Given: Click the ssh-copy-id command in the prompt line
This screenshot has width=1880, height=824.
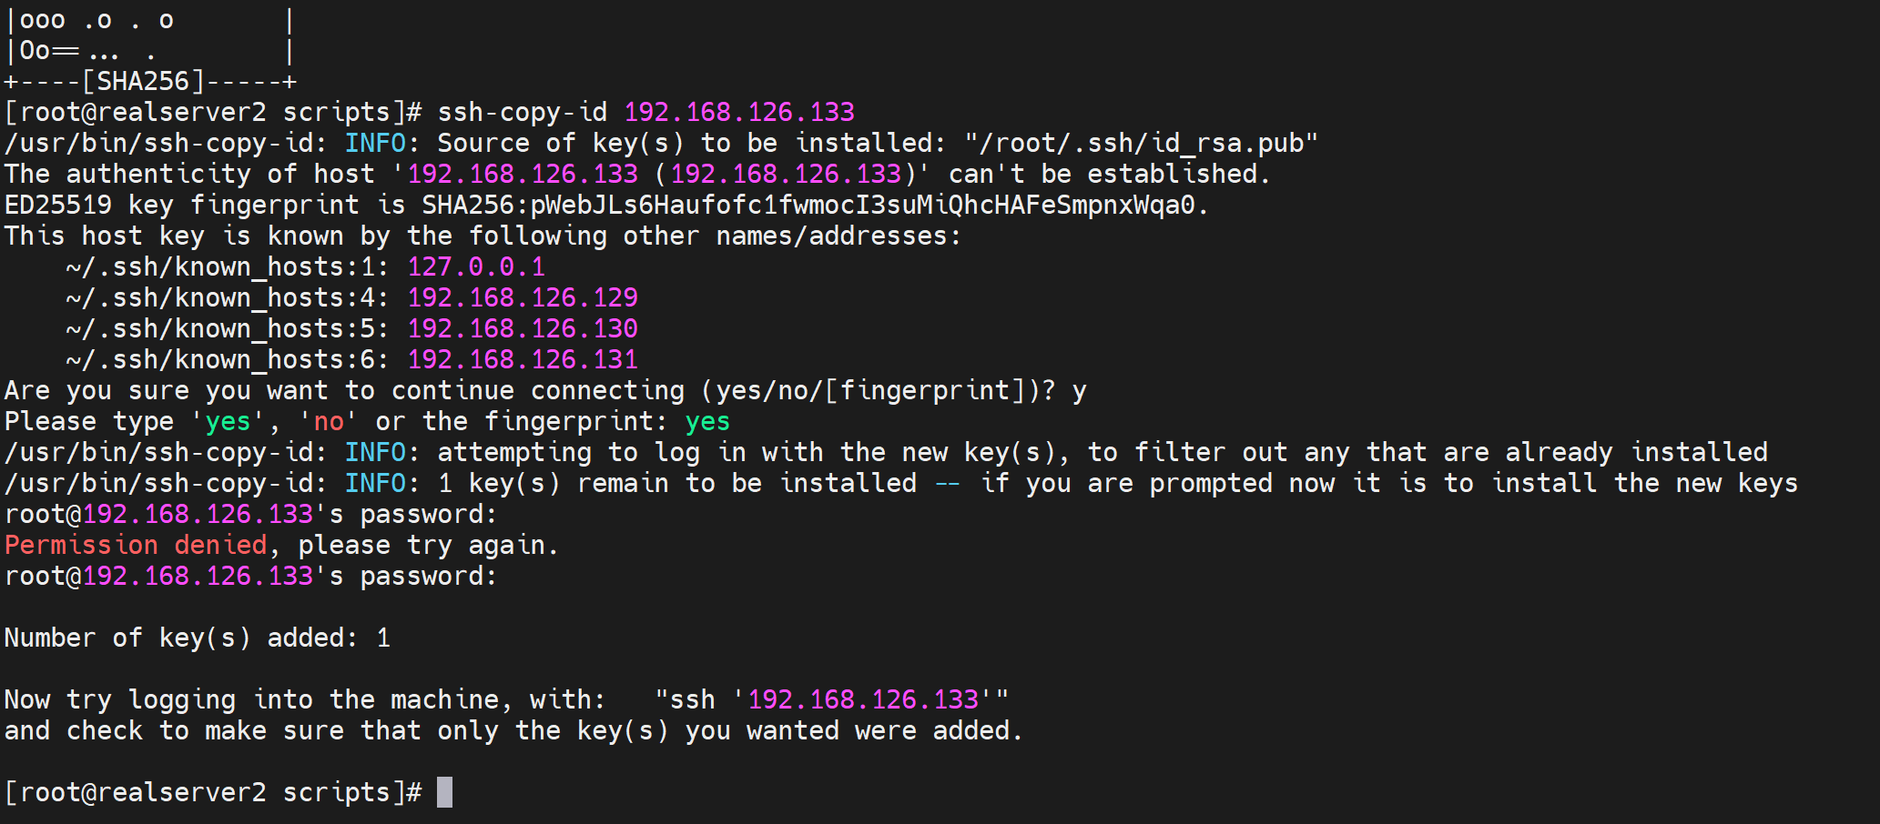Looking at the screenshot, I should coord(522,112).
